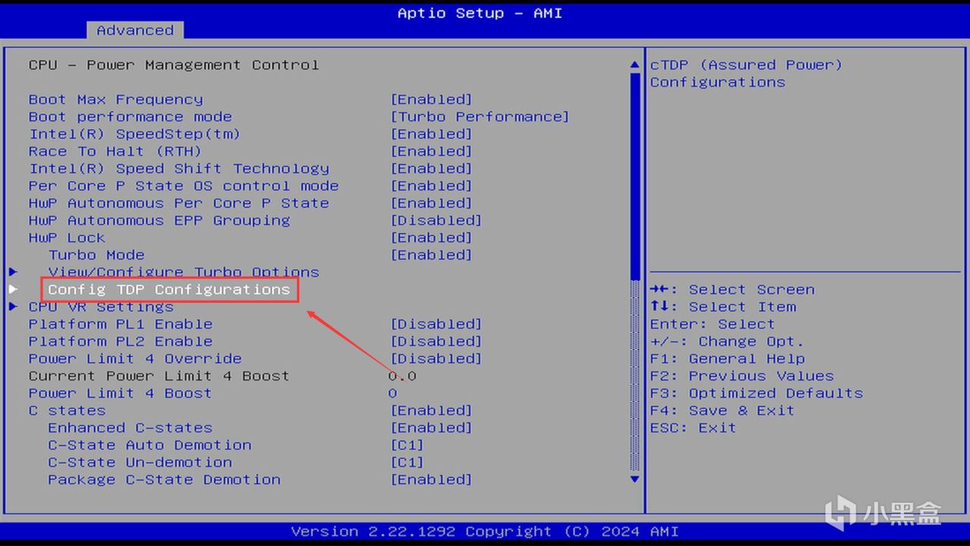Select Intel(R) Speed Shift Technology setting

point(179,168)
